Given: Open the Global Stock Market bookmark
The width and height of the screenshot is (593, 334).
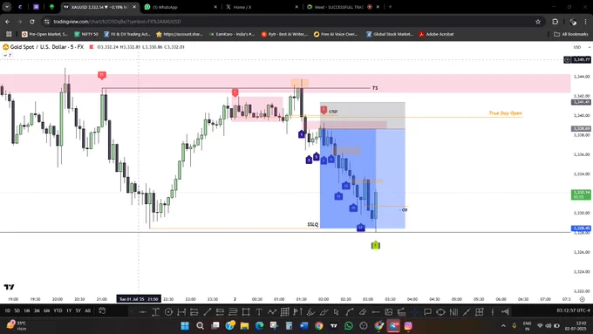Looking at the screenshot, I should (390, 34).
